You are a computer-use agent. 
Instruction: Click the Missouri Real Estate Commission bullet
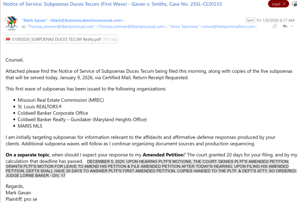[61, 100]
